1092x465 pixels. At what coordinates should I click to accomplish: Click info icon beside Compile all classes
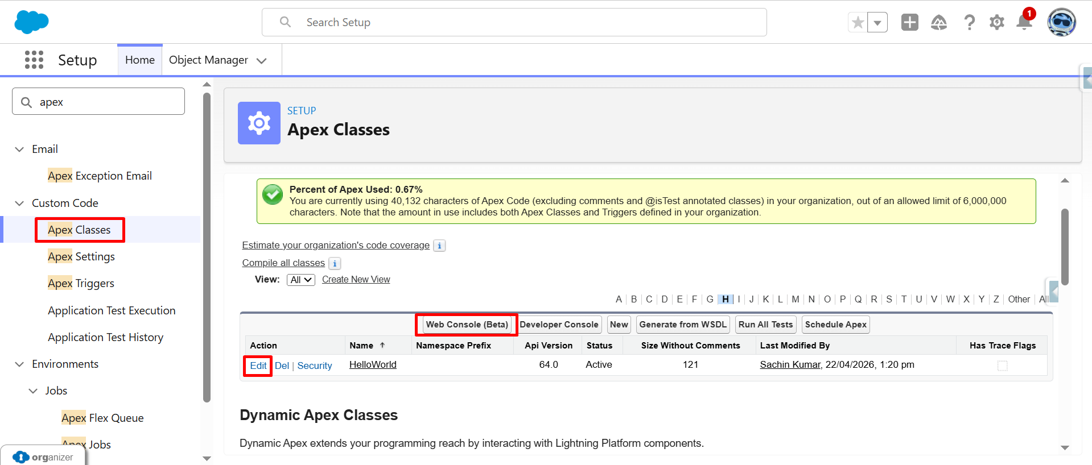point(335,263)
